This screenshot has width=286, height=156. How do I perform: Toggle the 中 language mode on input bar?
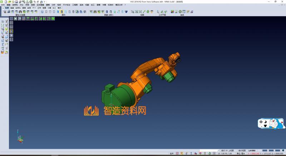click(x=261, y=121)
